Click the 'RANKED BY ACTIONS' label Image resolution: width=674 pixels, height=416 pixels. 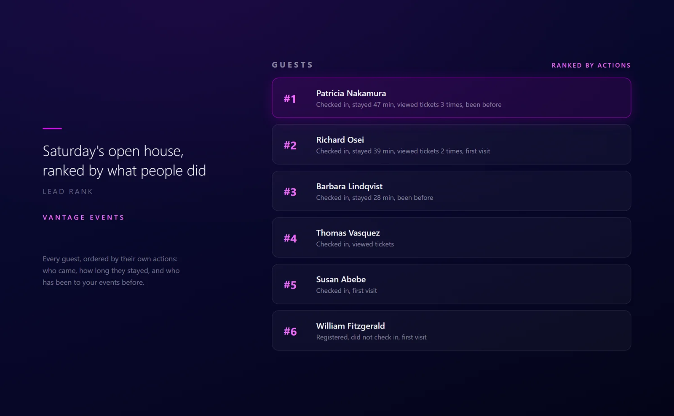(591, 65)
